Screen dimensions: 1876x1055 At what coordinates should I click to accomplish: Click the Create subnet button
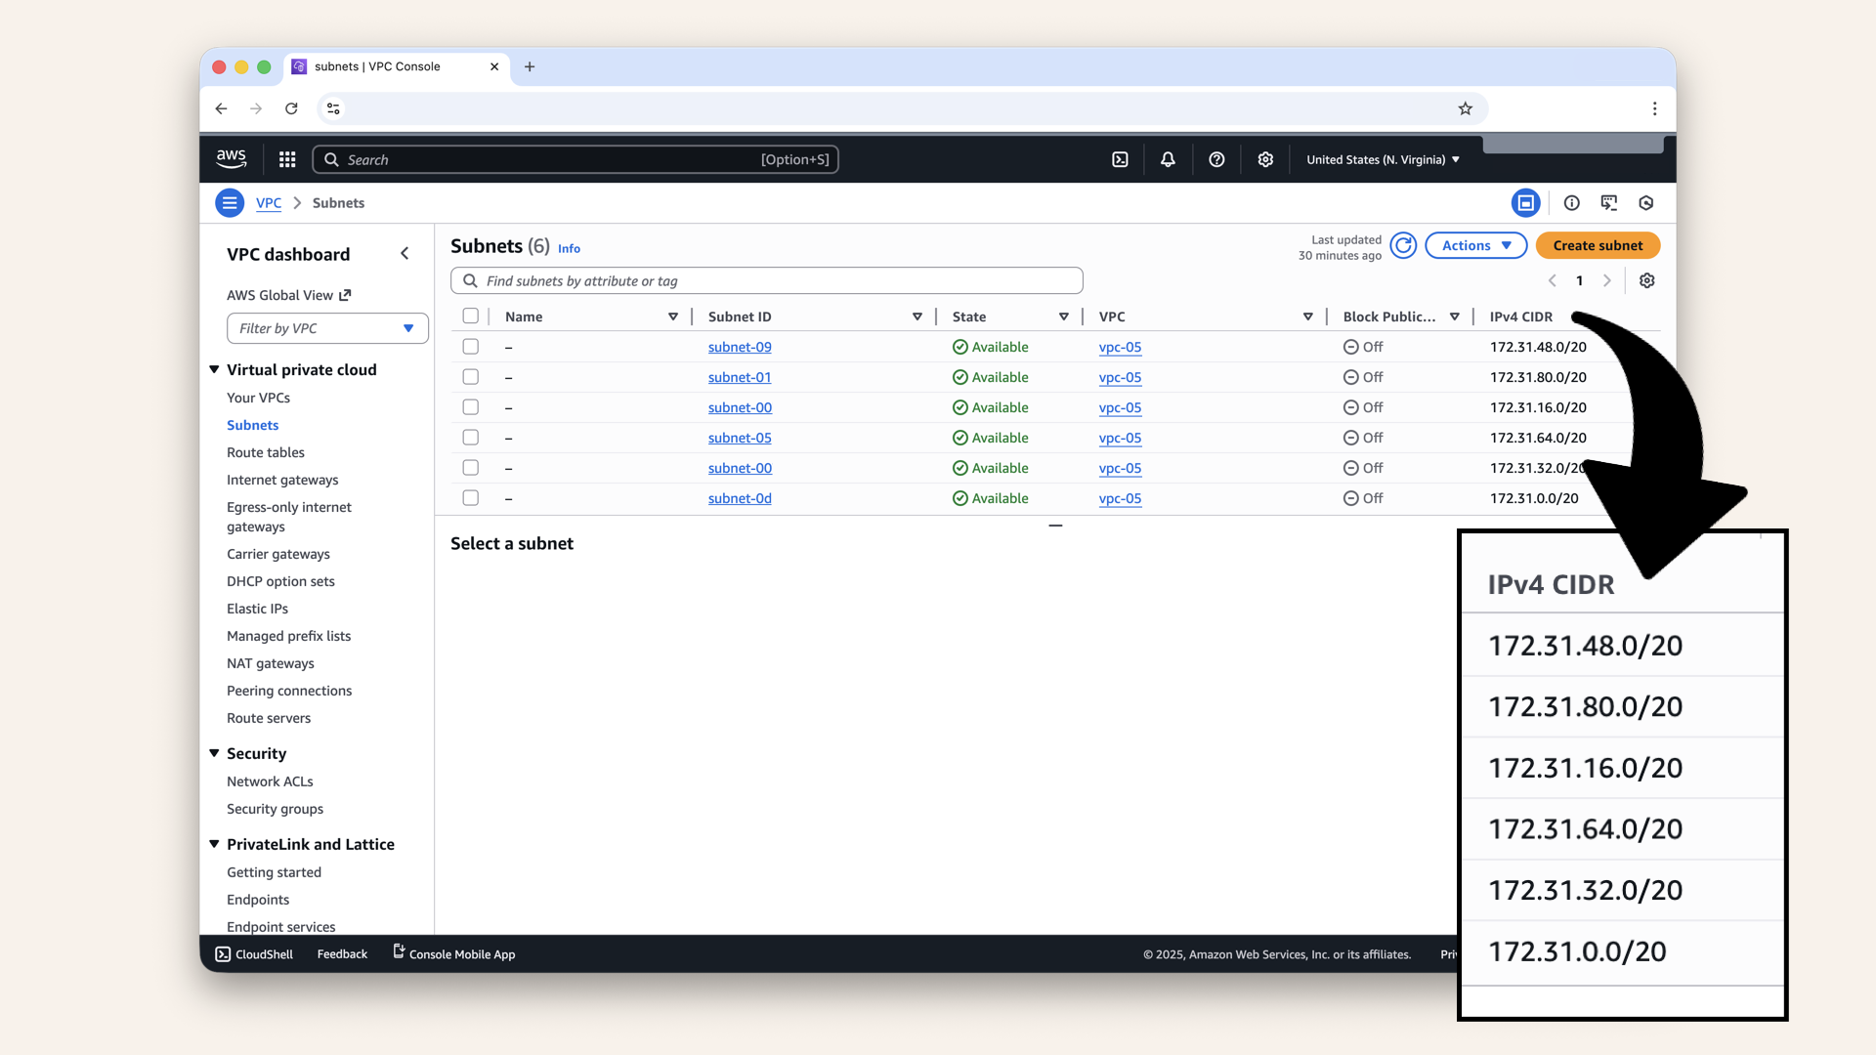click(1598, 245)
